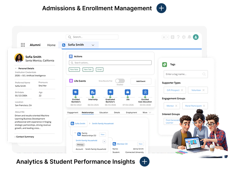Switch to the Relationships tab
228x170 pixels.
(88, 113)
